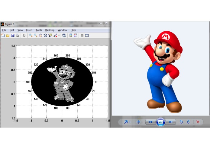This screenshot has width=210, height=149.
Task: Click the New Figure icon in MATLAB toolbar
Action: coord(3,35)
